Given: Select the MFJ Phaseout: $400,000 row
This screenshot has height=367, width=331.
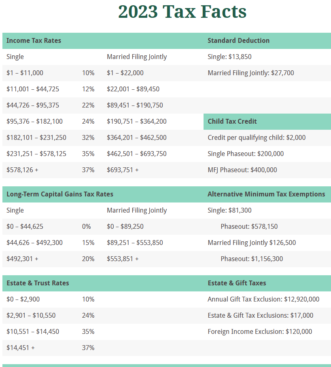Looking at the screenshot, I should (x=242, y=170).
